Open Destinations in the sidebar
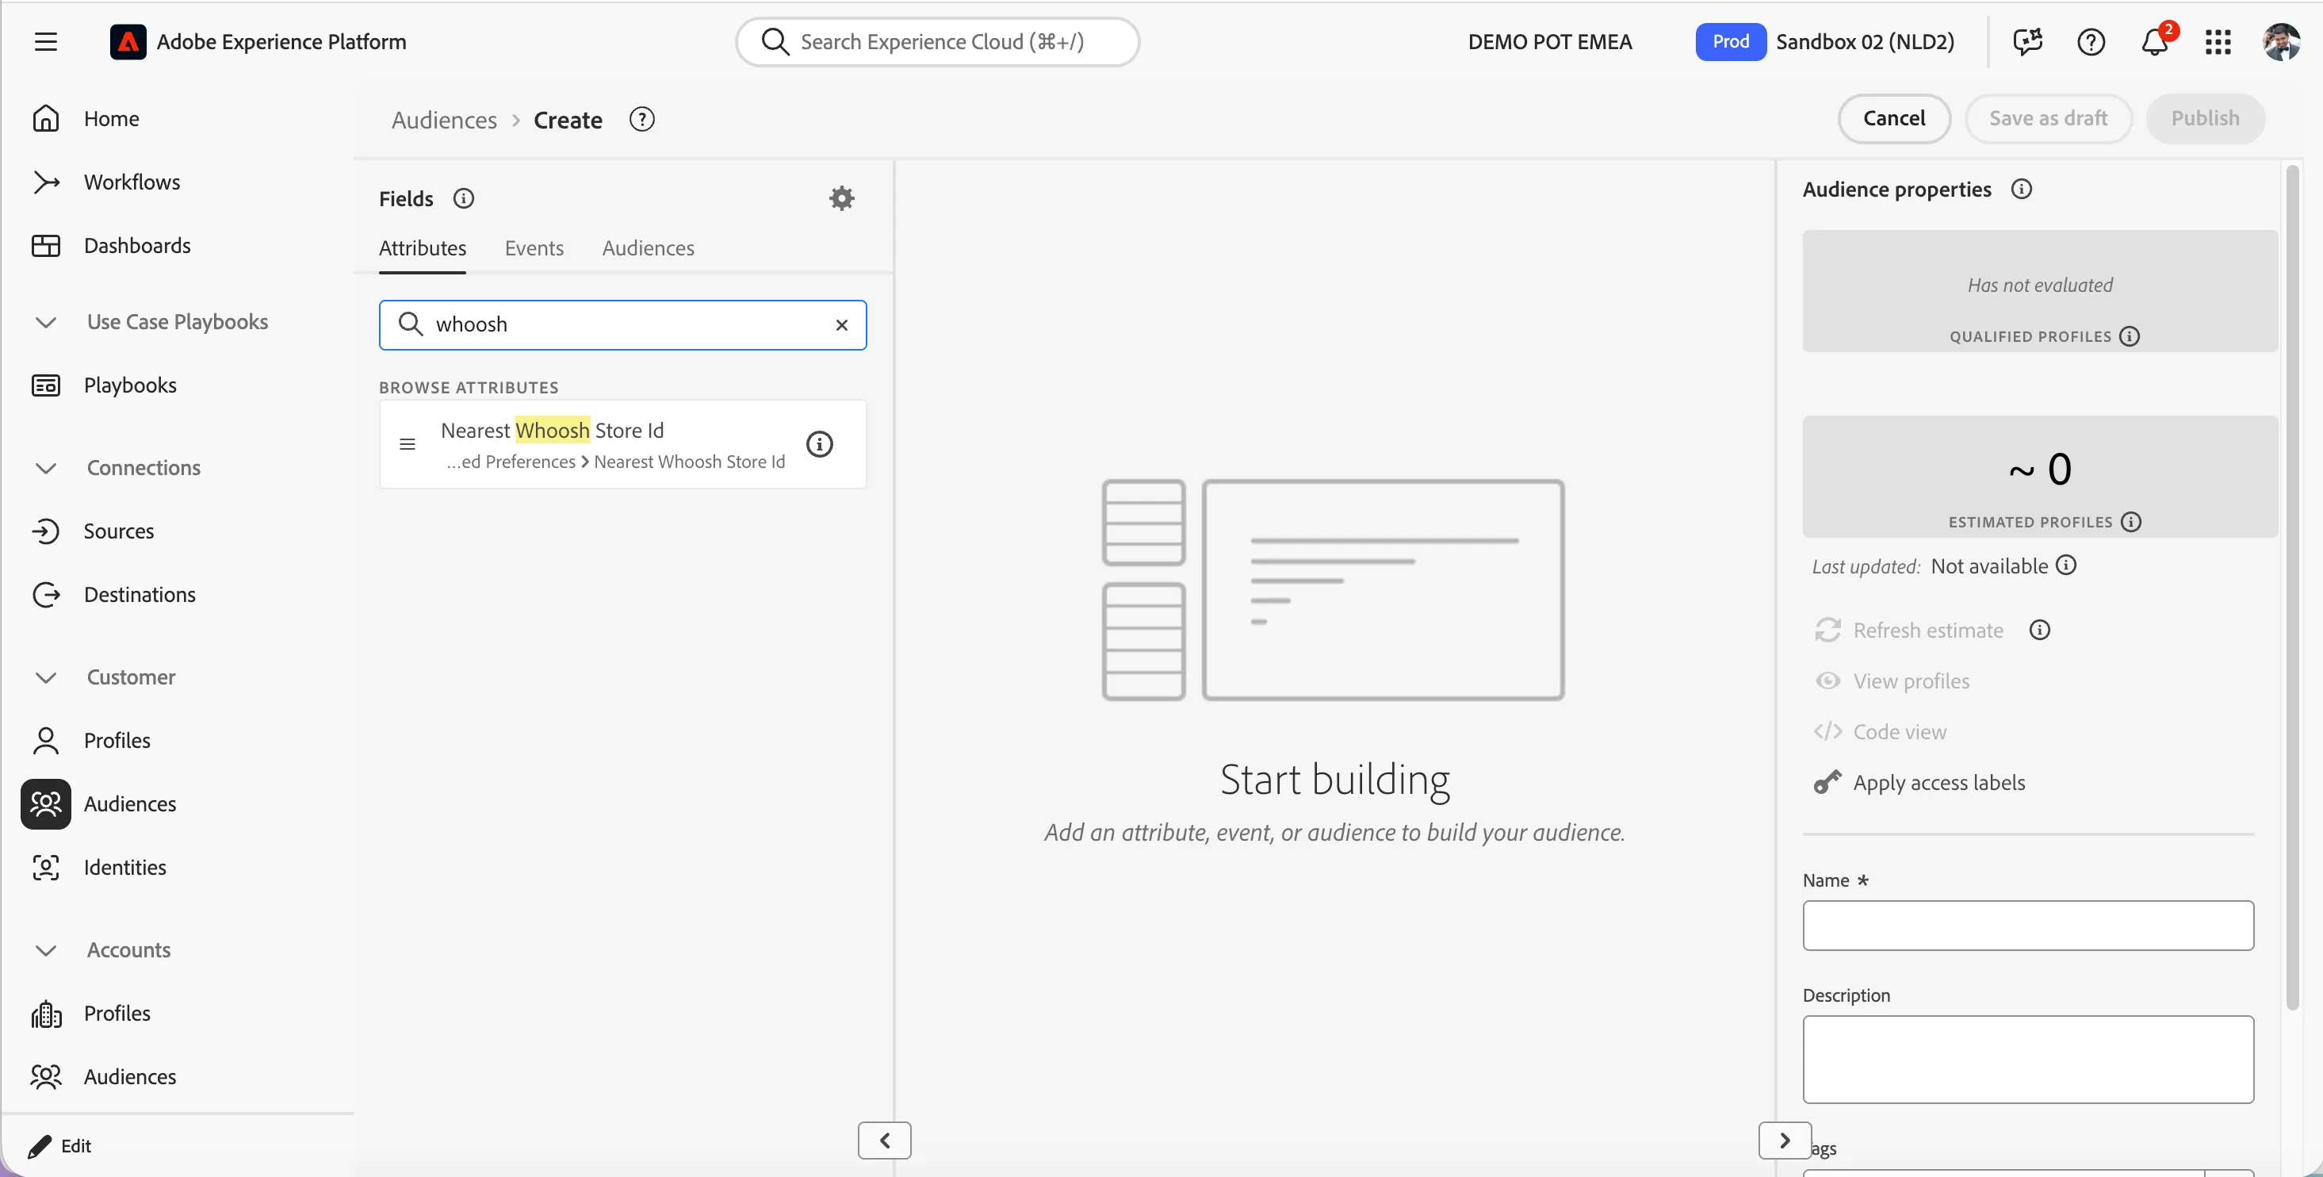Image resolution: width=2323 pixels, height=1177 pixels. [x=139, y=594]
